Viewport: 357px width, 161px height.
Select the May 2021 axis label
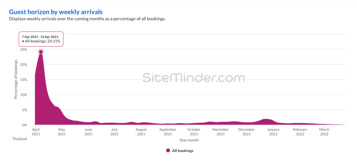point(62,131)
